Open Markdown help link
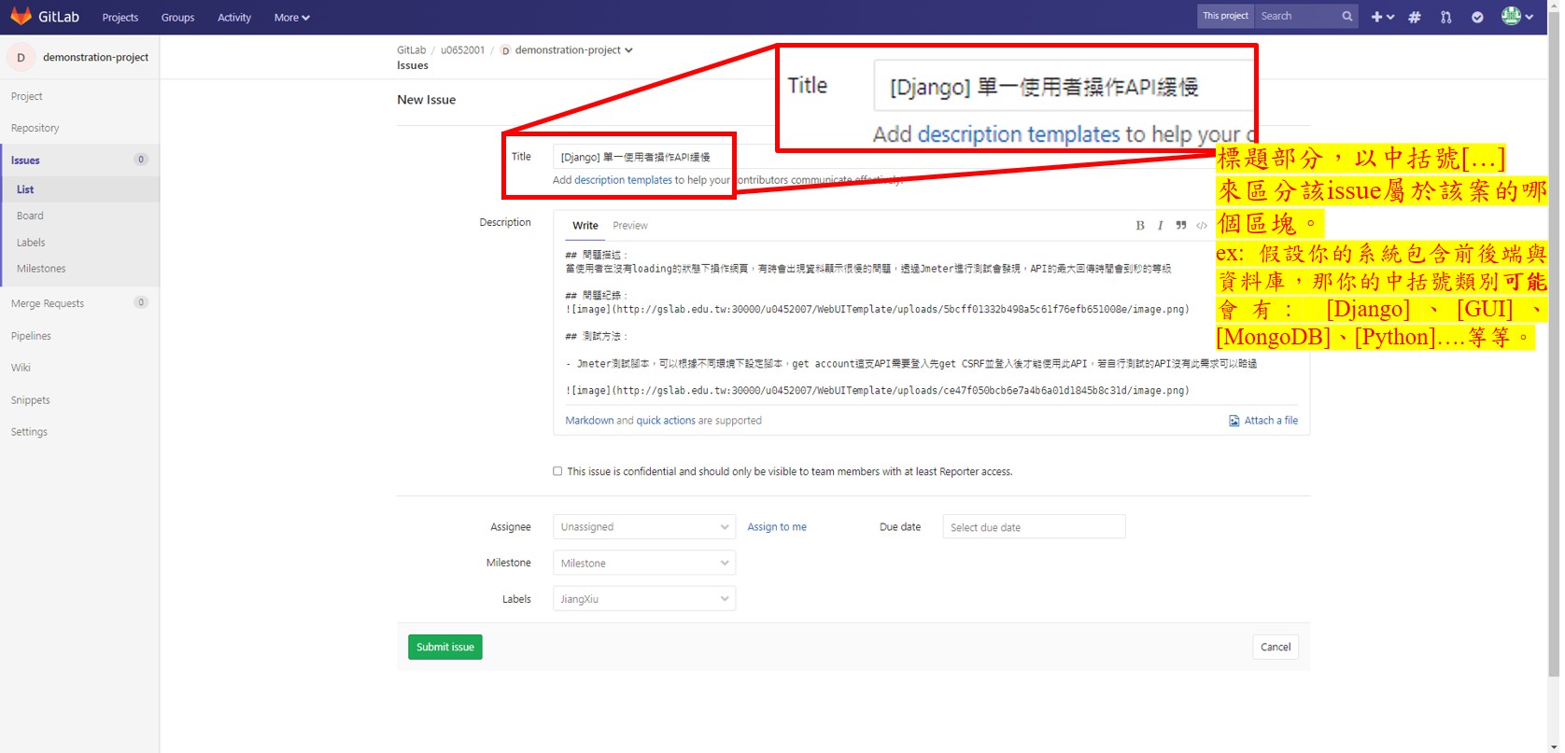Image resolution: width=1565 pixels, height=753 pixels. tap(589, 421)
